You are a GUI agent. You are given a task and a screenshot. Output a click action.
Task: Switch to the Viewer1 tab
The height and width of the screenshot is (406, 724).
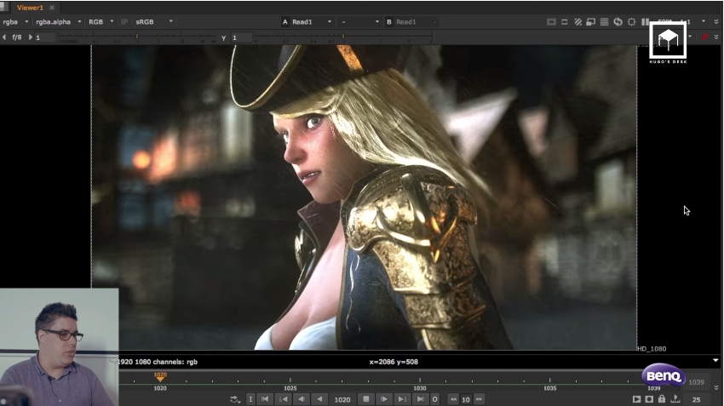tap(30, 8)
